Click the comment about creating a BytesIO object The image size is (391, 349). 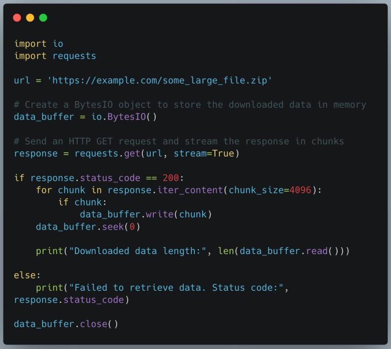click(190, 105)
